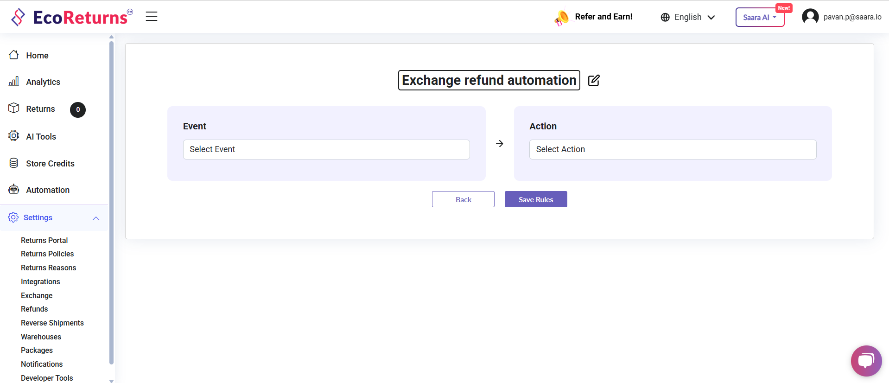Go to Reverse Shipments settings
This screenshot has width=889, height=383.
pyautogui.click(x=52, y=323)
